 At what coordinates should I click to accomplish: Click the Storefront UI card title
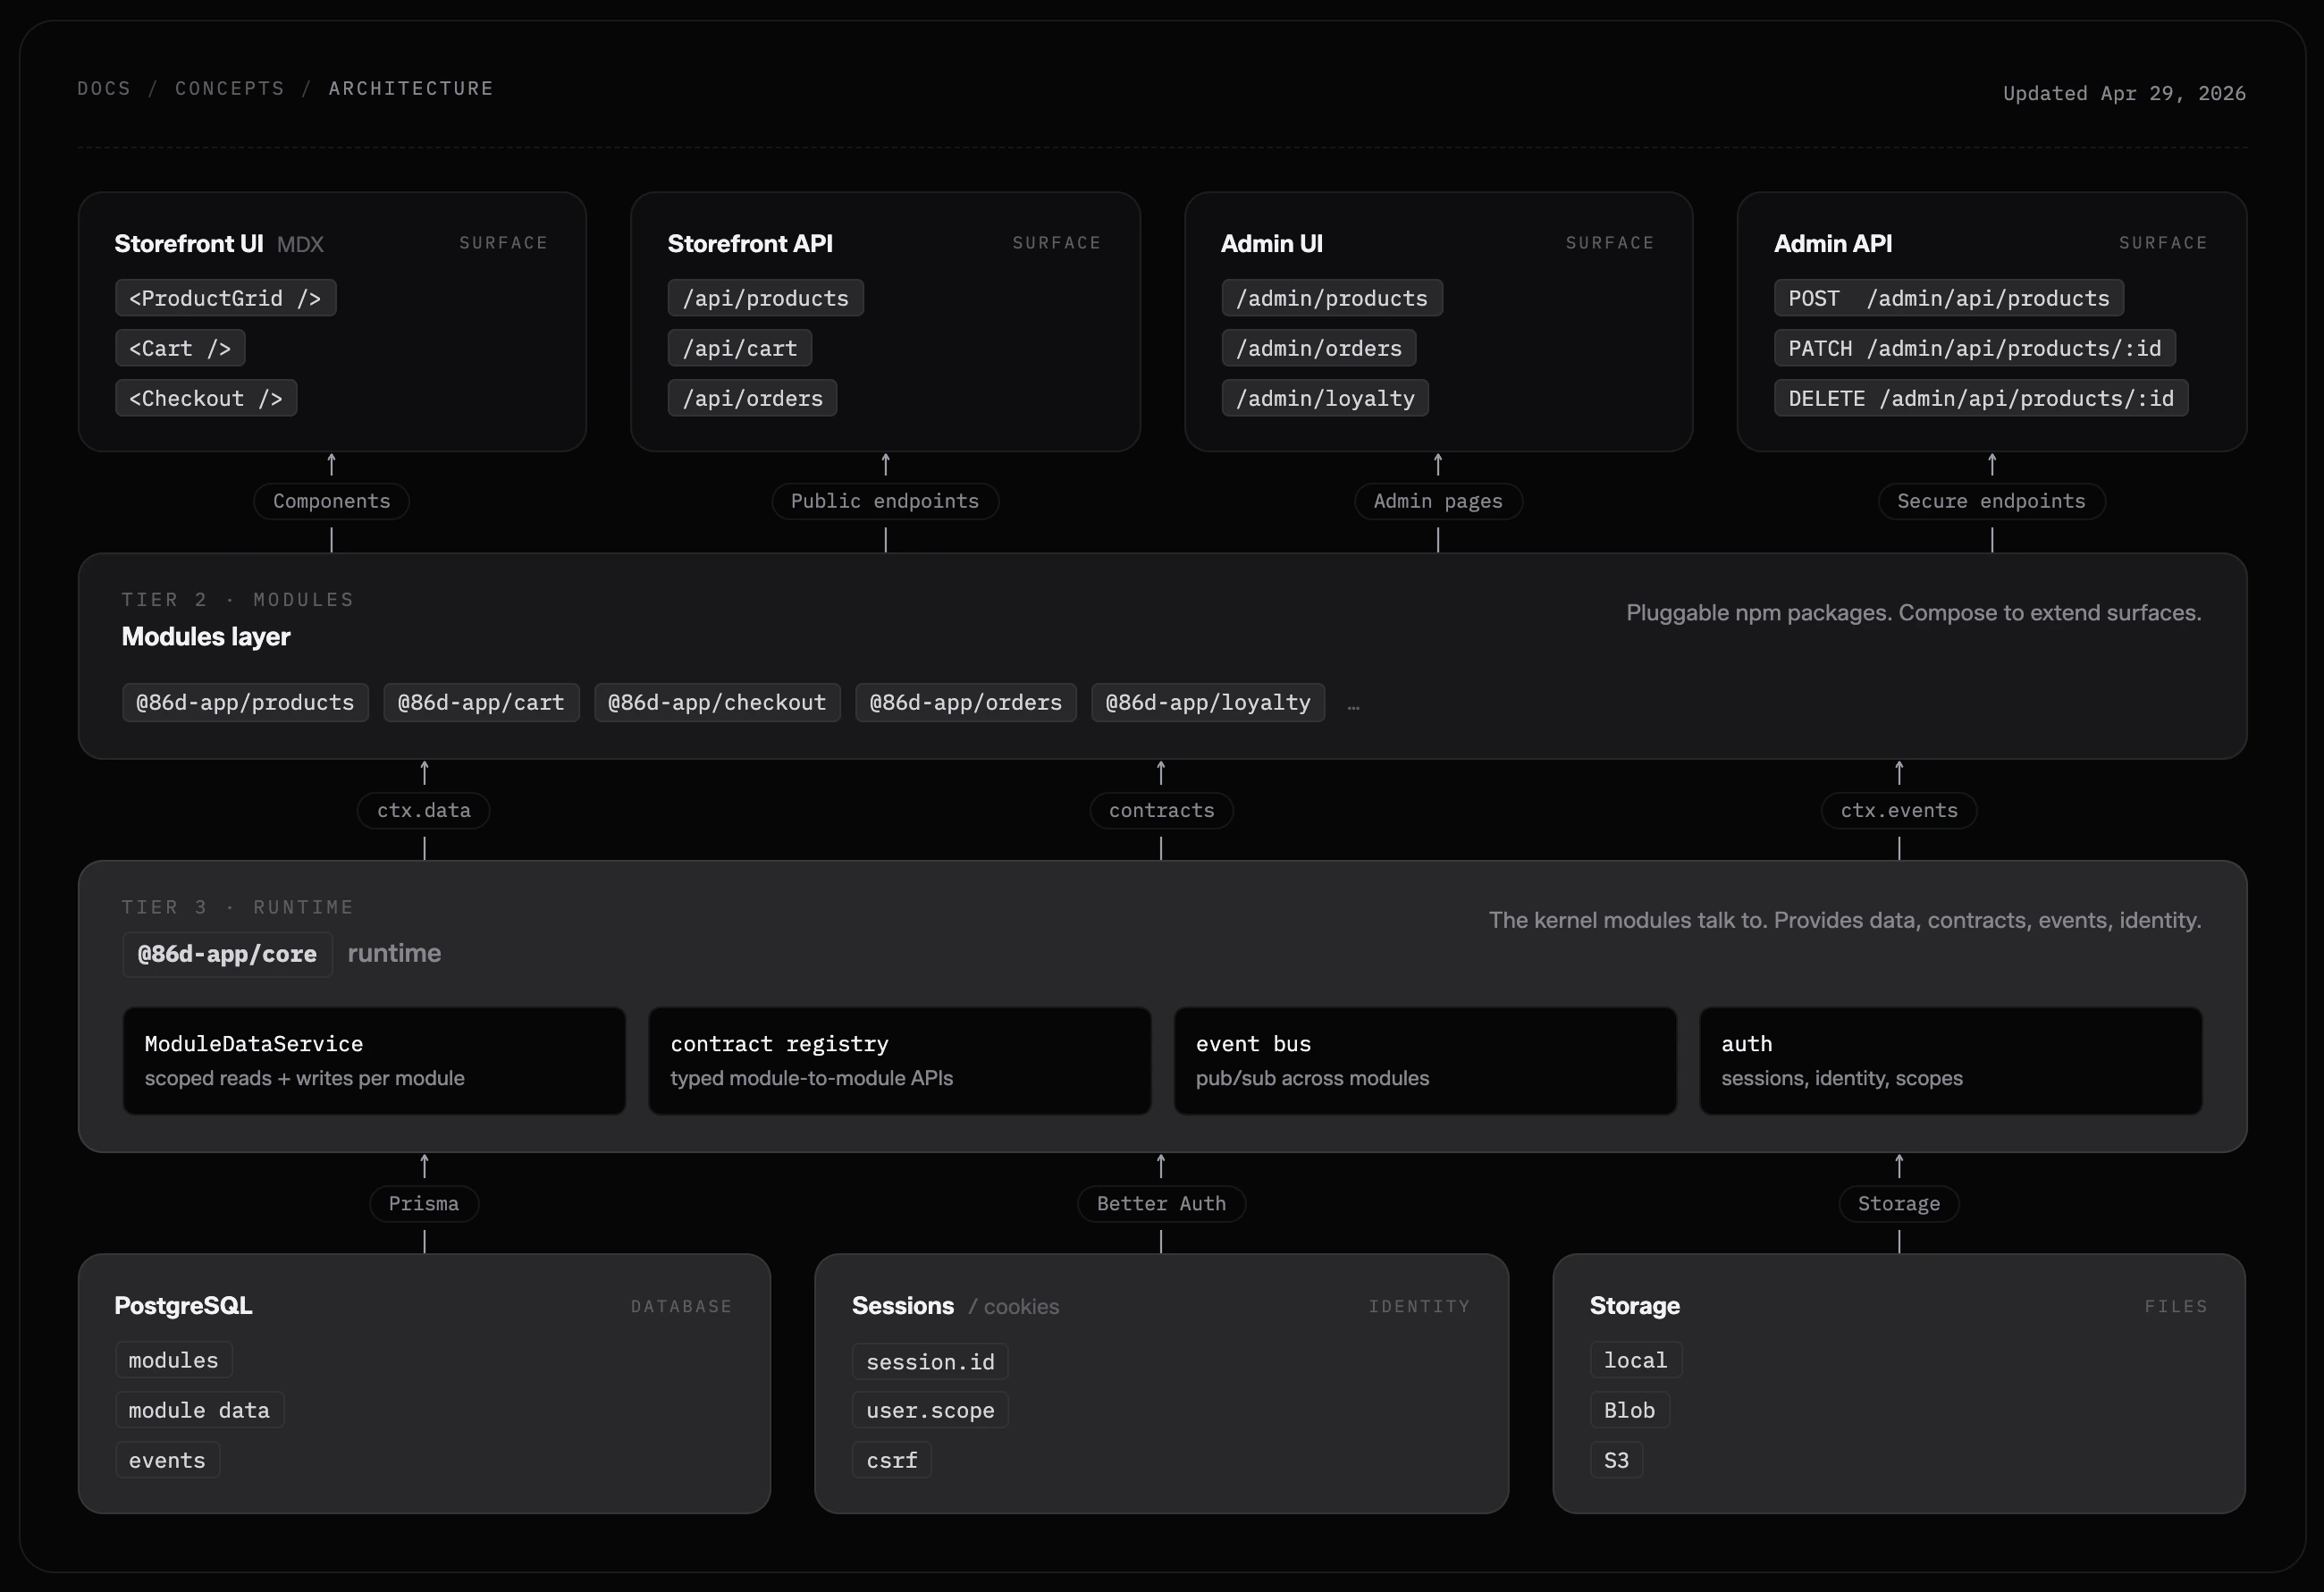(x=189, y=243)
